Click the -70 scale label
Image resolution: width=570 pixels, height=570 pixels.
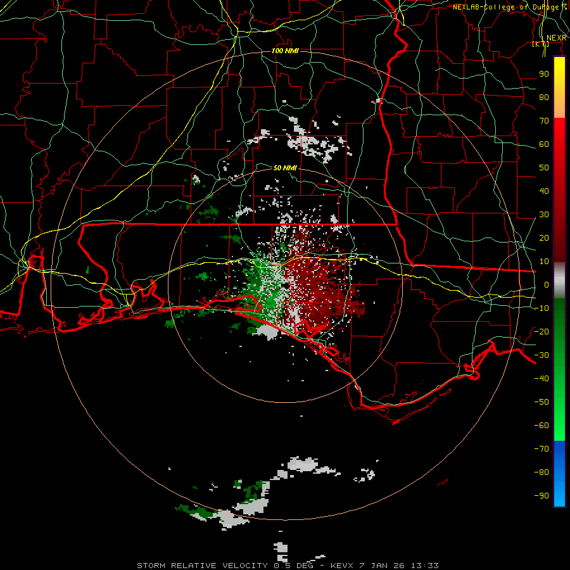click(x=541, y=448)
